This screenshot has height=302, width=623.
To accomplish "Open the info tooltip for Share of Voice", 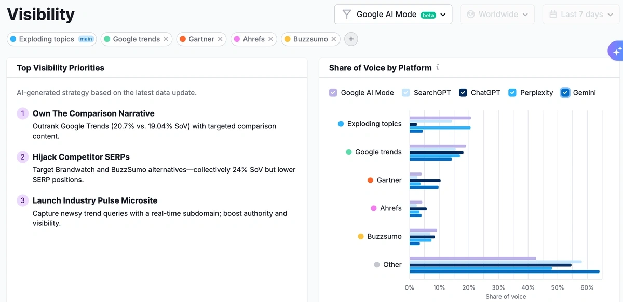I will click(x=438, y=67).
